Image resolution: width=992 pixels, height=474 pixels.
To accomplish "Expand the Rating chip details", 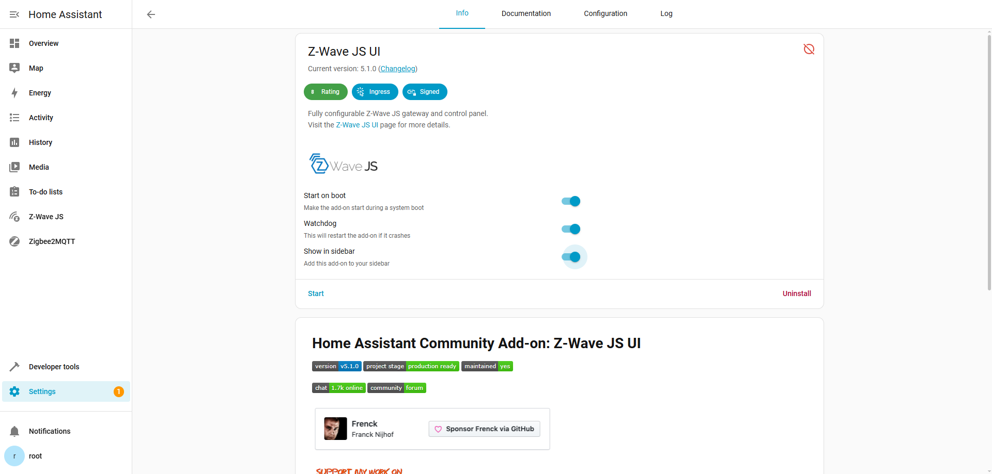I will pyautogui.click(x=326, y=92).
